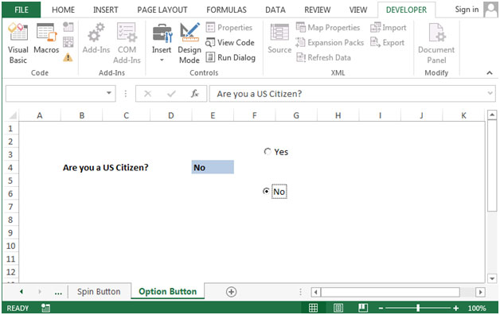Click the user account avatar icon
The image size is (500, 315).
pyautogui.click(x=490, y=10)
